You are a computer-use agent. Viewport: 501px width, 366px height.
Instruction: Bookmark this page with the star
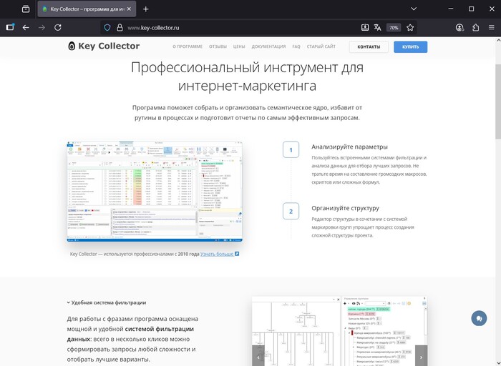[x=410, y=27]
